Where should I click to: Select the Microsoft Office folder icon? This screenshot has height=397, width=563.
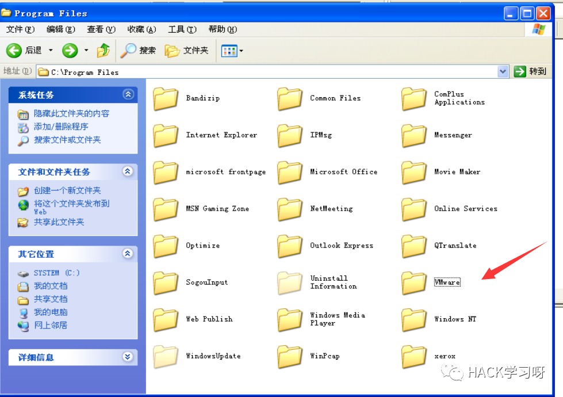290,171
